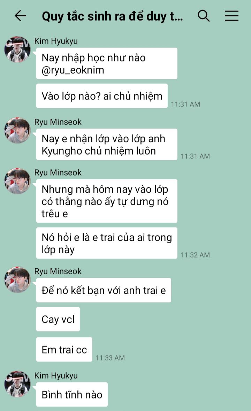Open the chat search magnifier
This screenshot has width=251, height=411.
point(204,16)
